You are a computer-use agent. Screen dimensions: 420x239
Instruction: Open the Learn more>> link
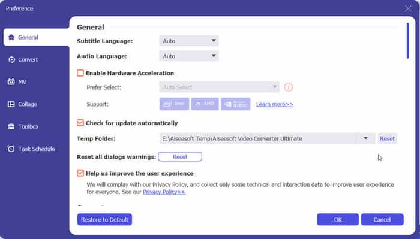275,104
